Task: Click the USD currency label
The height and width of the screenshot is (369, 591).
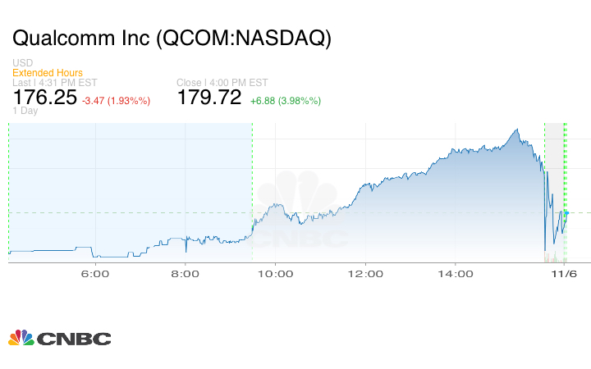Action: point(23,63)
